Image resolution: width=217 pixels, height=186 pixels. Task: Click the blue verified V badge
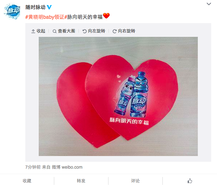[x=49, y=7]
